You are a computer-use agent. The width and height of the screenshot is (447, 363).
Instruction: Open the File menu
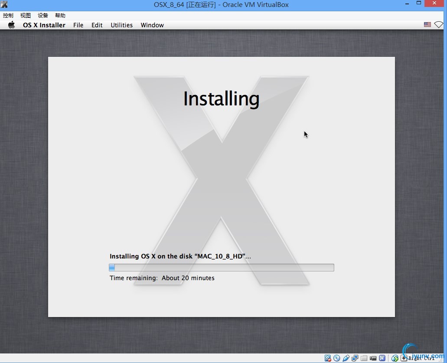[78, 25]
